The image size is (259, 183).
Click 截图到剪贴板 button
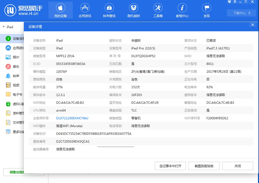204,166
